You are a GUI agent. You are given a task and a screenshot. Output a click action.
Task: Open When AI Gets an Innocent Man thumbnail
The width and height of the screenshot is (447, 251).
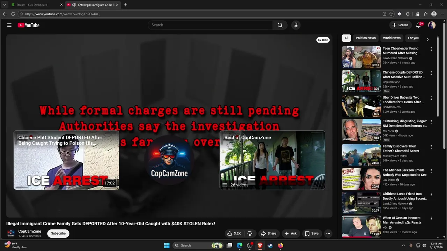tap(361, 226)
